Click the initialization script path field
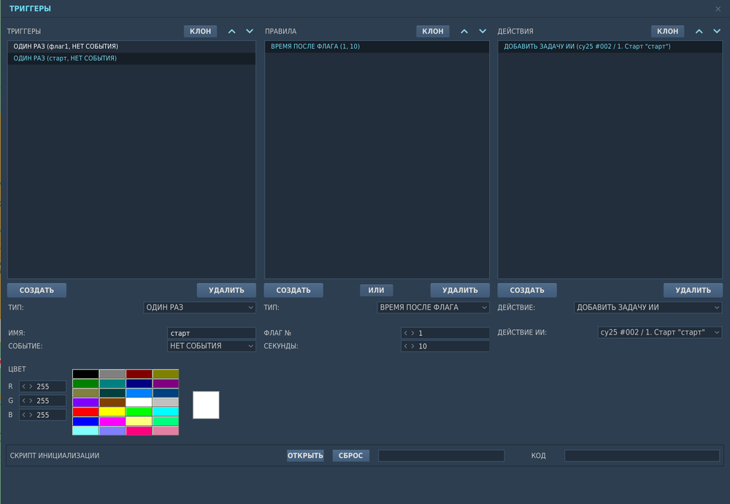 click(442, 456)
